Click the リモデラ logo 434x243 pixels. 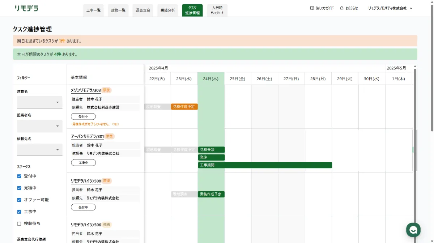(x=26, y=8)
